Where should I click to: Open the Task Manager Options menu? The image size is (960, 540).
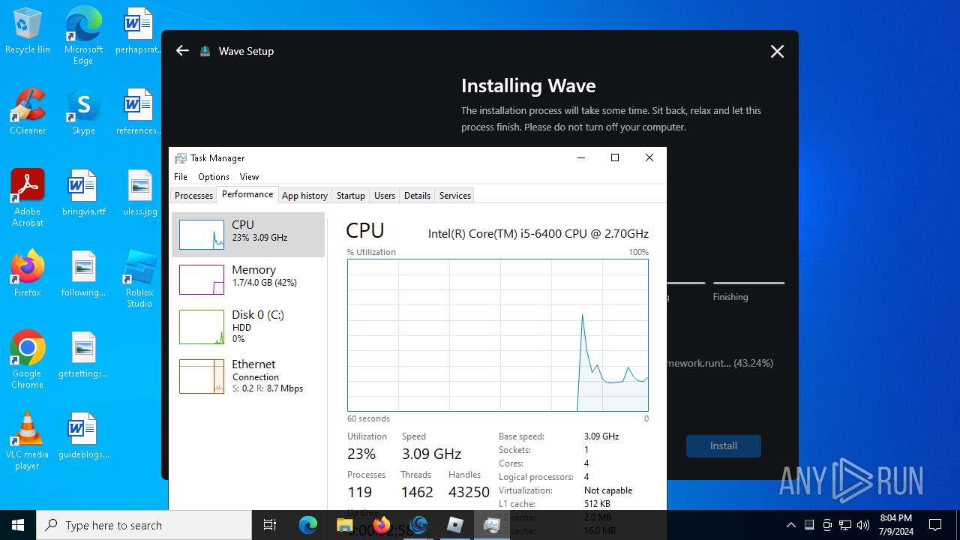click(x=214, y=177)
